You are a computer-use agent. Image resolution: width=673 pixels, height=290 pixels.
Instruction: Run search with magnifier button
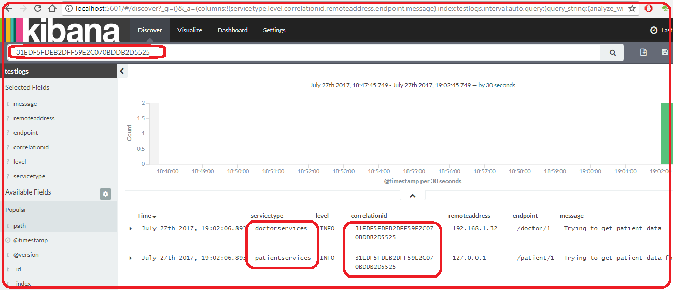pos(613,52)
